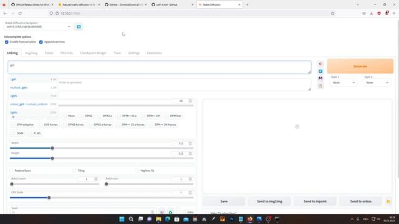Image resolution: width=399 pixels, height=224 pixels.
Task: Open Microsoft Edge from the taskbar
Action: pos(168,219)
